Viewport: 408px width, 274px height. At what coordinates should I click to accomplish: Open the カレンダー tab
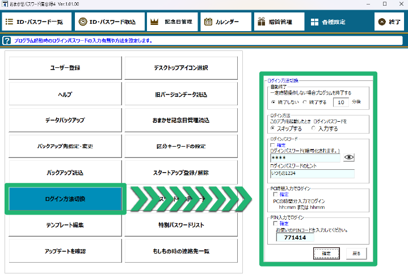(x=226, y=22)
